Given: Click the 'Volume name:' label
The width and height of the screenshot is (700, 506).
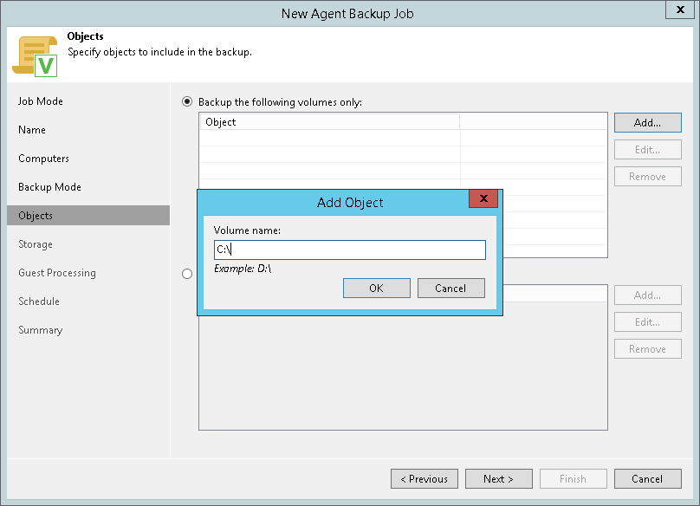Looking at the screenshot, I should (247, 230).
